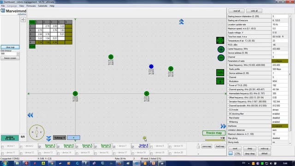Click double down chevrons beside Submap 0
Image resolution: width=295 pixels, height=166 pixels.
[48, 138]
